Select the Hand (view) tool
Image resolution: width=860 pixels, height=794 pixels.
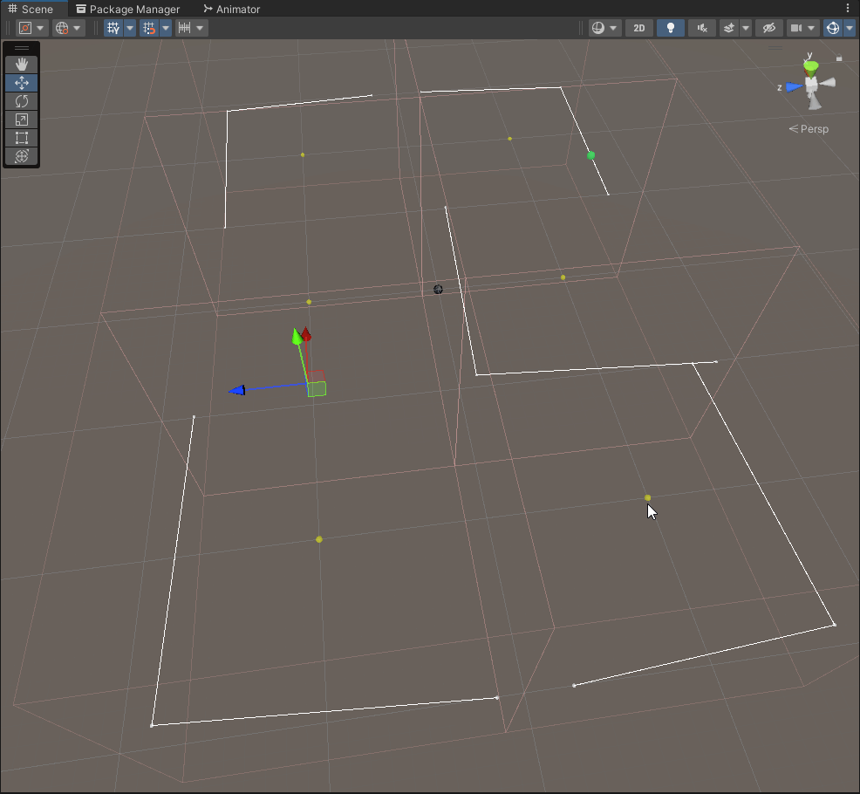point(22,65)
